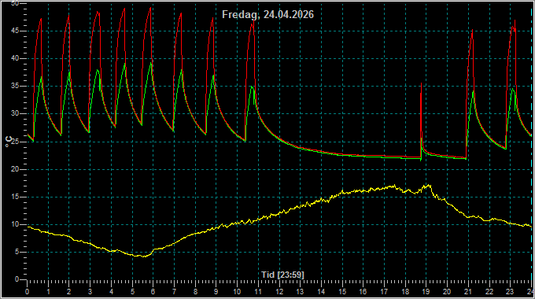The image size is (535, 299).
Task: Select hour 15 on the time axis
Action: 342,292
